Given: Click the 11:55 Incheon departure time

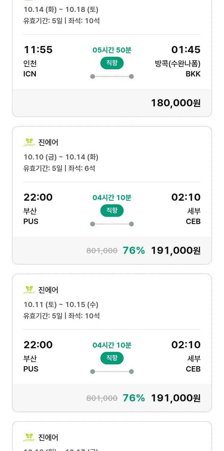Looking at the screenshot, I should [x=38, y=50].
